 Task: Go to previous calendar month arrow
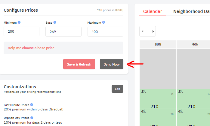pos(143,31)
